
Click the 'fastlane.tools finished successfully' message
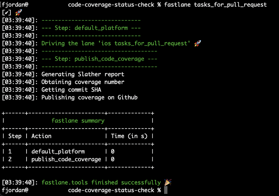point(101,182)
